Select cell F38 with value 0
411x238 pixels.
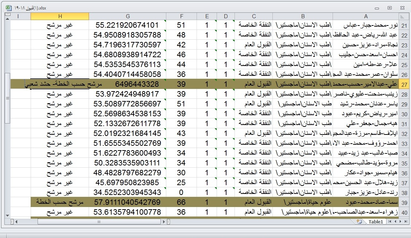coord(181,192)
